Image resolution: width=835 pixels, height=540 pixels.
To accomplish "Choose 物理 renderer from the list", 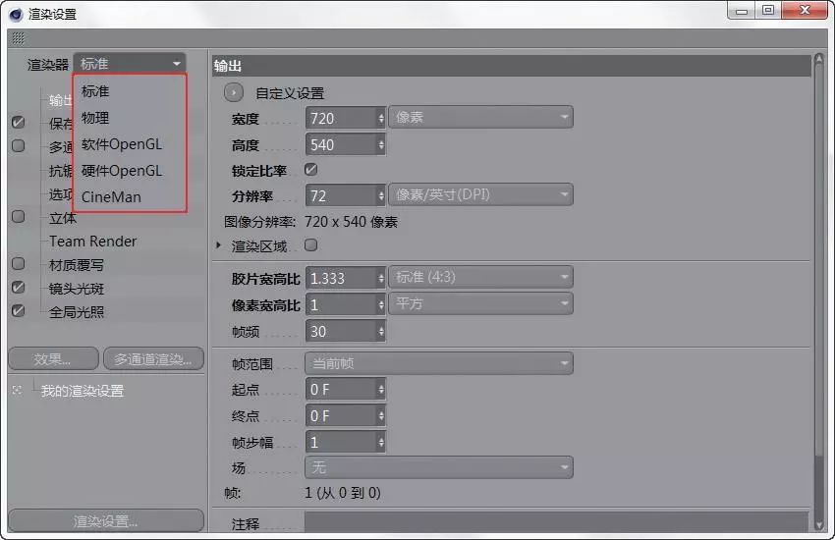I will 96,118.
